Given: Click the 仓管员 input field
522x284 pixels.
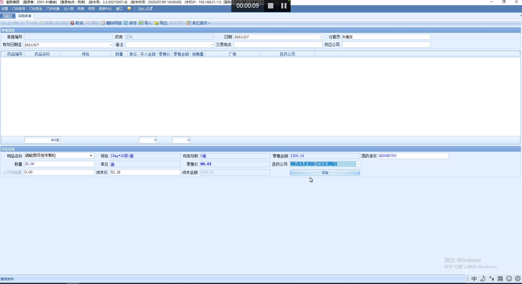Looking at the screenshot, I should pos(386,37).
